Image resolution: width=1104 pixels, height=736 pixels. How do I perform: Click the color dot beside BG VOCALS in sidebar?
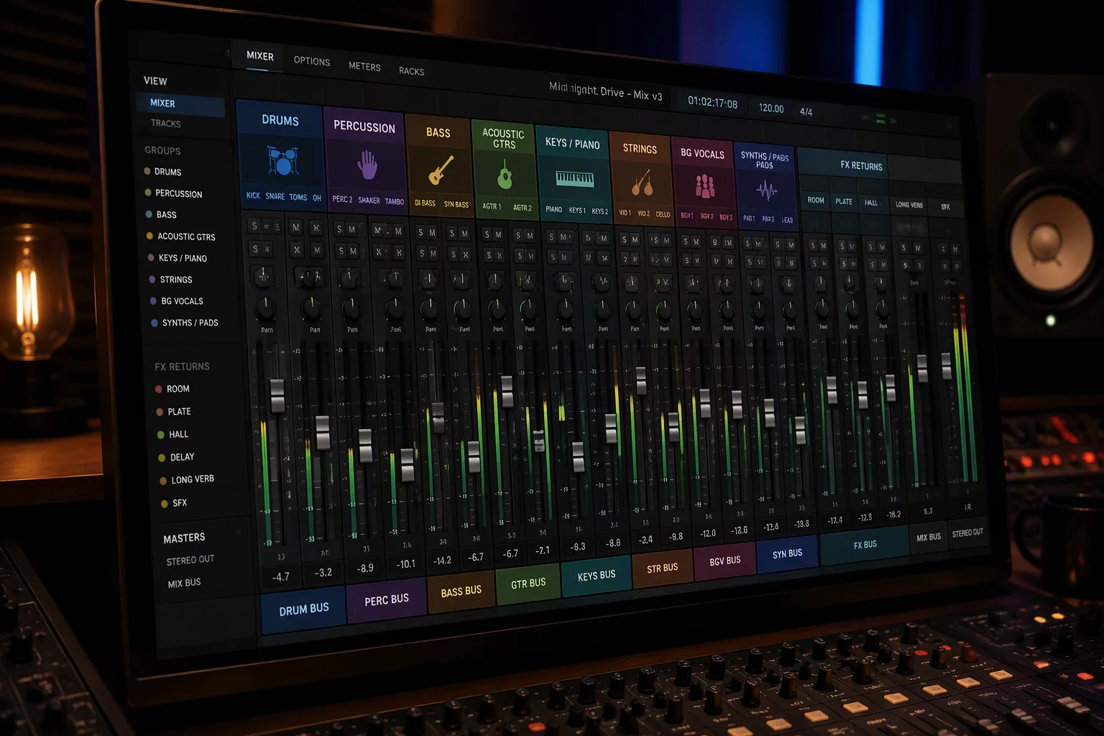click(153, 301)
